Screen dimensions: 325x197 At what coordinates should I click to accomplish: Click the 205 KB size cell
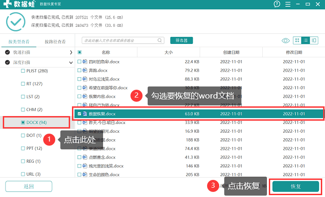coord(193,174)
